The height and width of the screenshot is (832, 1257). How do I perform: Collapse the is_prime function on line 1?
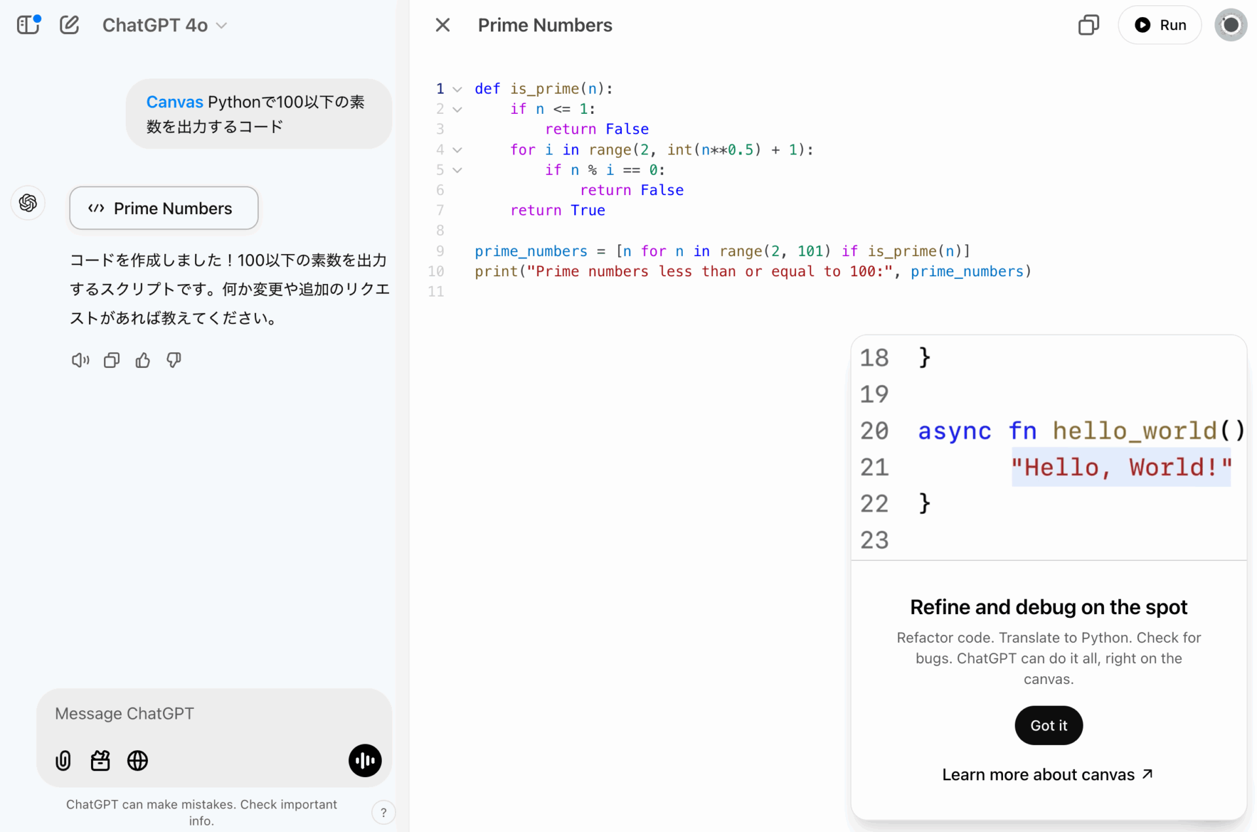click(458, 89)
